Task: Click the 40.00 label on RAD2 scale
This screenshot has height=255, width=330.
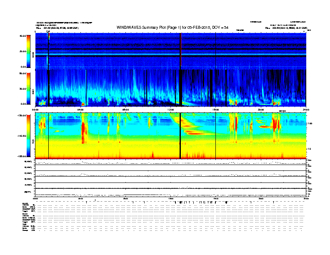Action: click(x=22, y=36)
